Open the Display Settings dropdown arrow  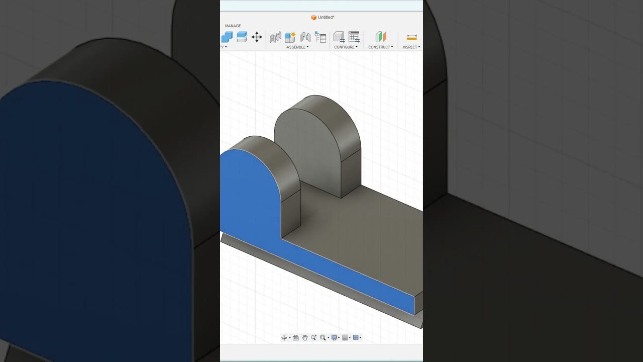tap(339, 338)
